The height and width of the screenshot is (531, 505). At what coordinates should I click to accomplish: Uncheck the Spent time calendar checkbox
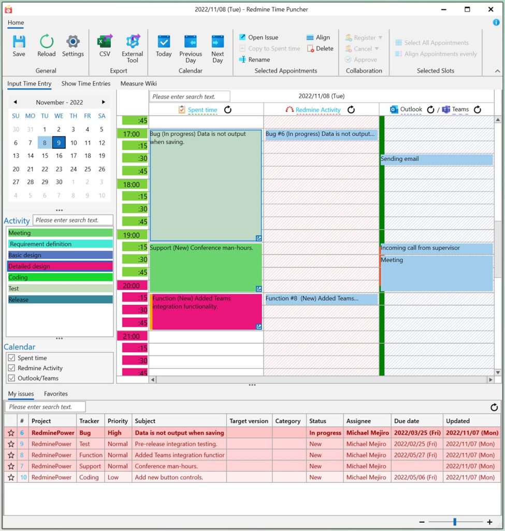point(11,358)
